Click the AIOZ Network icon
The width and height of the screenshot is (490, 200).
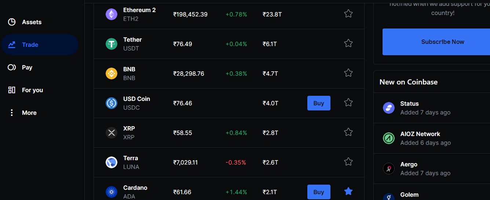(389, 138)
